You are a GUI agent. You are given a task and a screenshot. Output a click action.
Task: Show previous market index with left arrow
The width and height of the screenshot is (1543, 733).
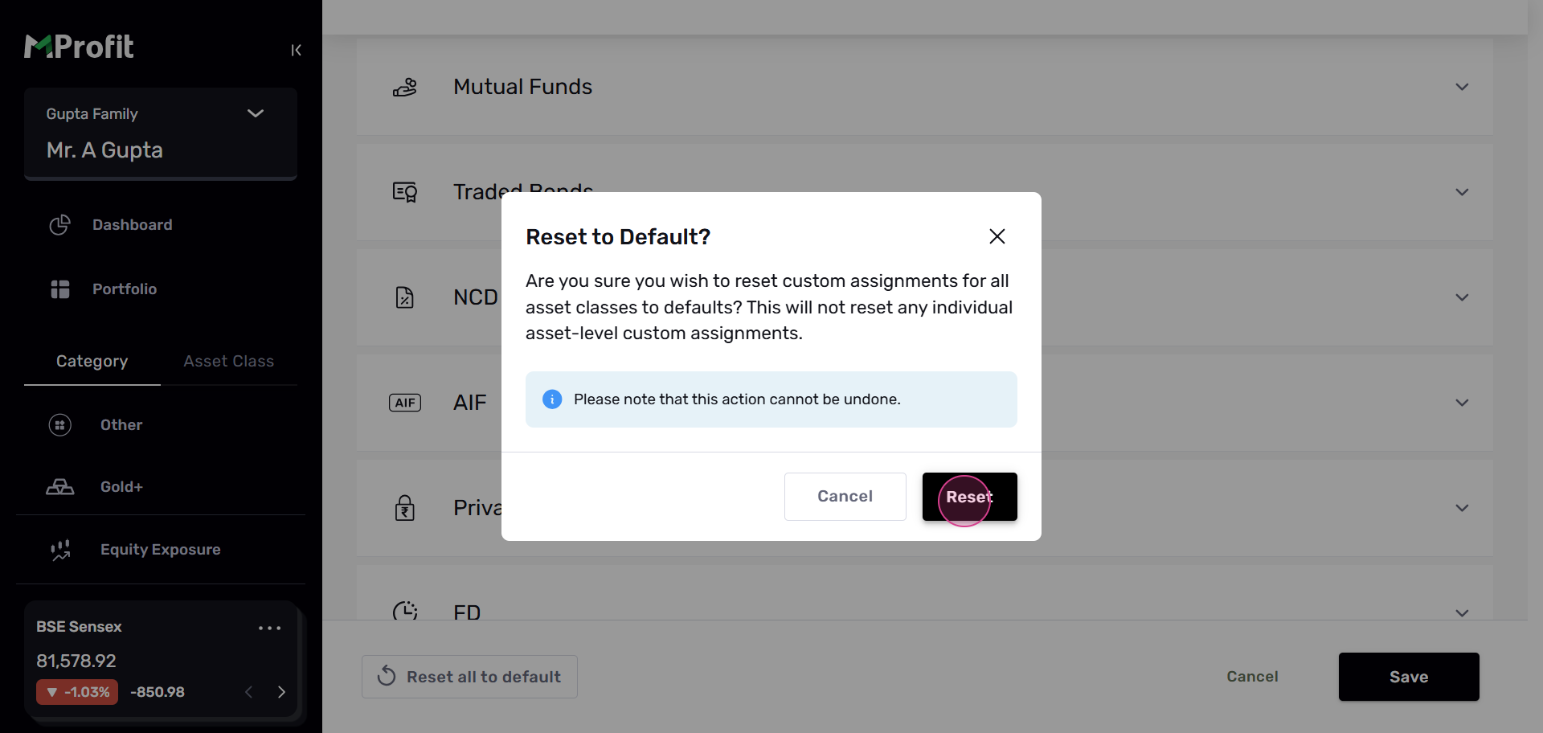coord(249,692)
